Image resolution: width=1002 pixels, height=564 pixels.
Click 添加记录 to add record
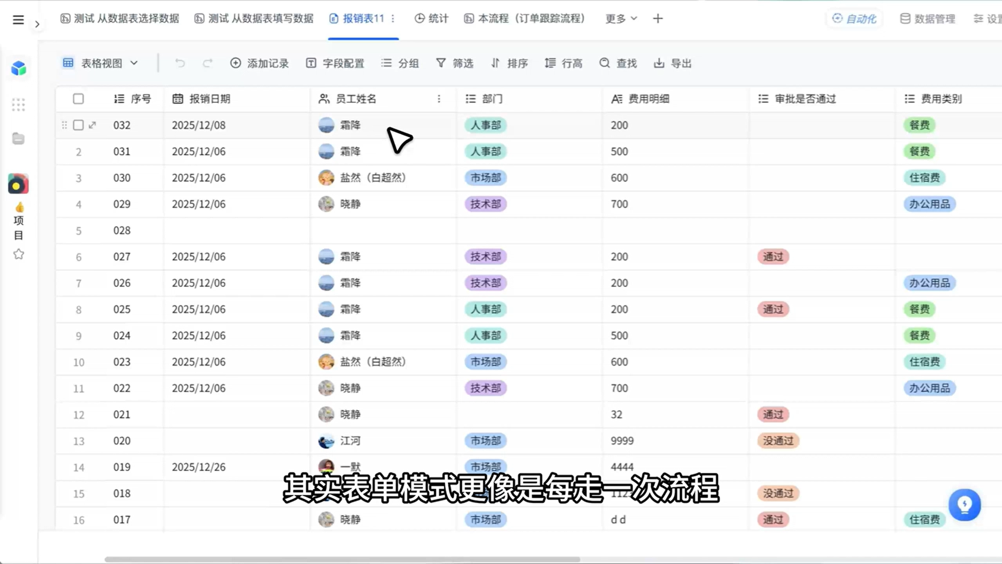[259, 63]
